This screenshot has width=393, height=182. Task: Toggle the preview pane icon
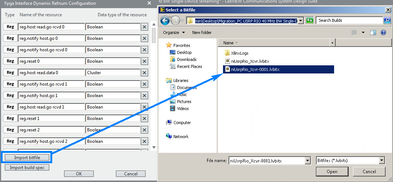(x=373, y=32)
